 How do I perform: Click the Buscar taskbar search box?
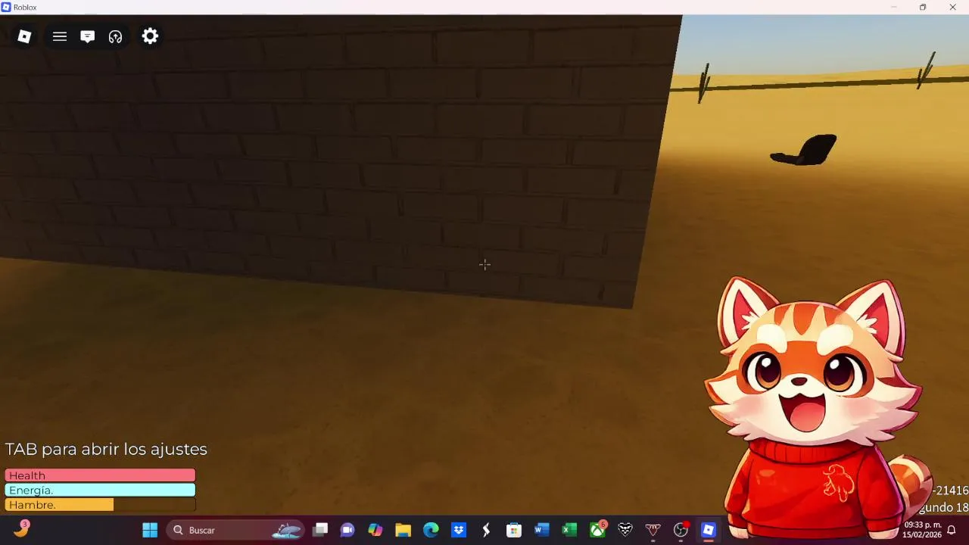pos(236,530)
